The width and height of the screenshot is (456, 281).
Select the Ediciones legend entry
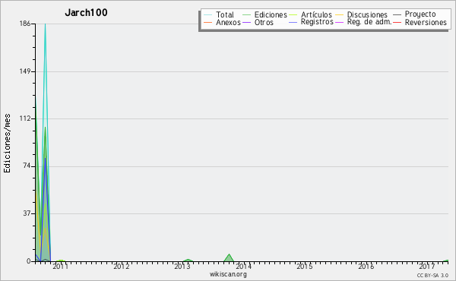(x=271, y=14)
